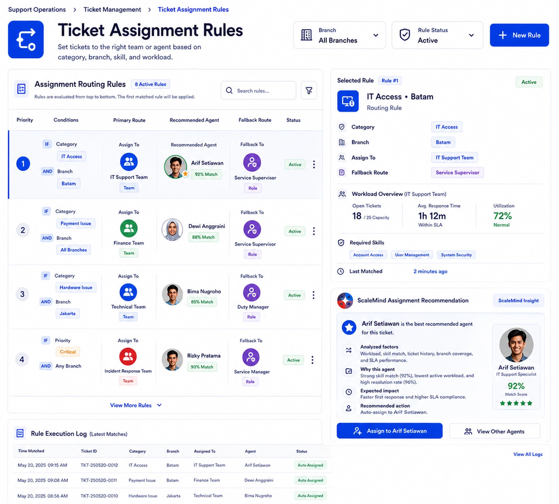Viewport: 559px width, 504px height.
Task: Click the 2 minutes ago last matched value
Action: click(x=430, y=271)
